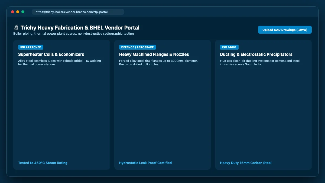
Task: Open Ducting & Electrostatic Precipitators title
Action: click(256, 54)
